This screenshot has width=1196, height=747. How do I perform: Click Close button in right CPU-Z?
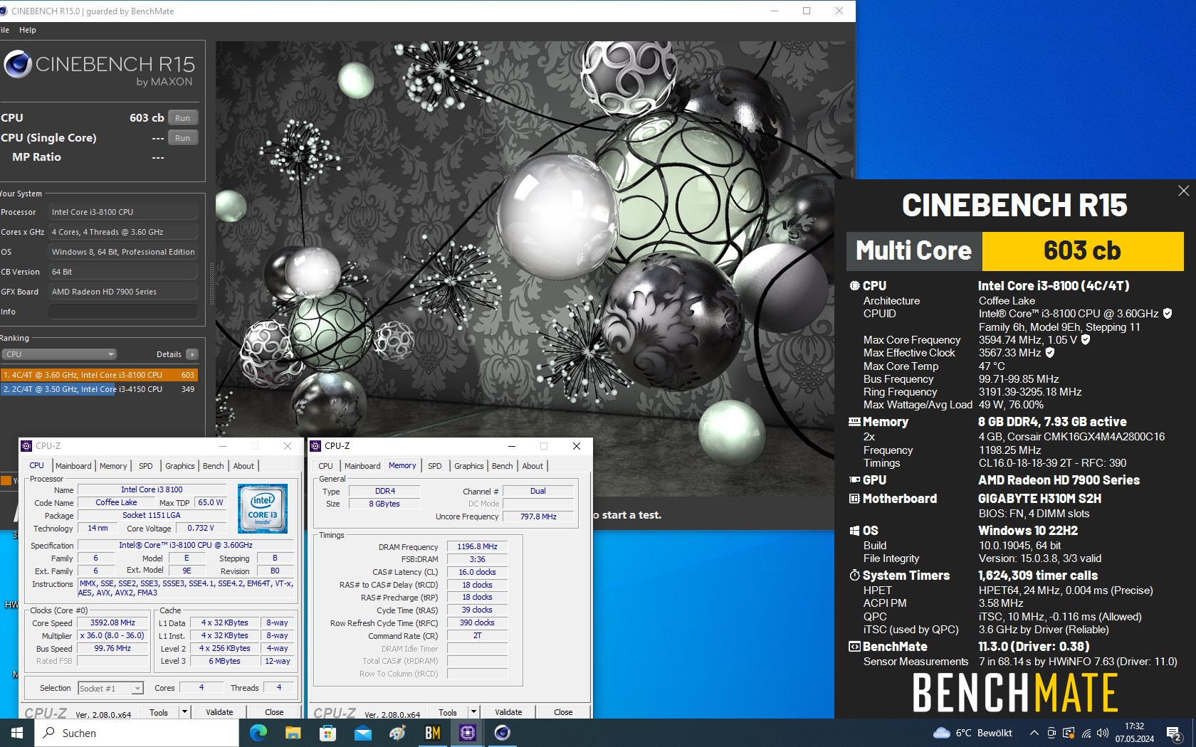pyautogui.click(x=563, y=712)
